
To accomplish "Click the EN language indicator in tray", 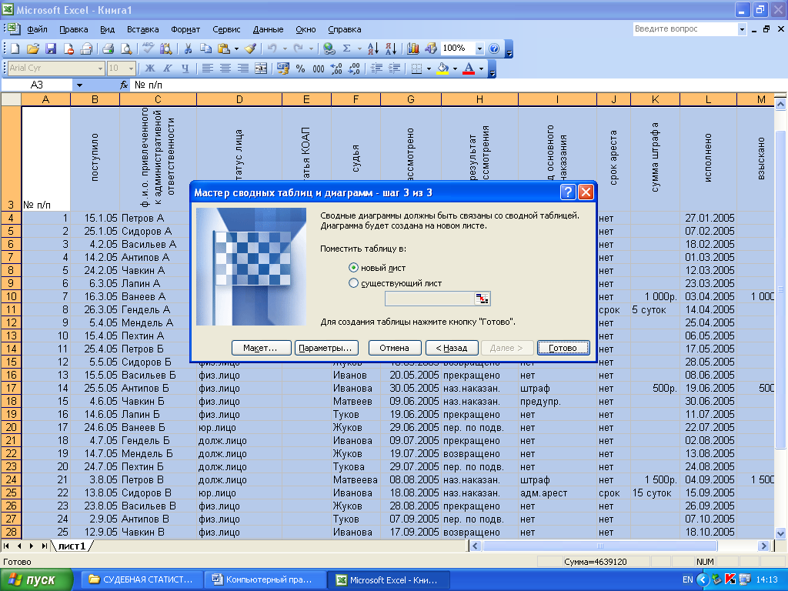I will [x=687, y=580].
